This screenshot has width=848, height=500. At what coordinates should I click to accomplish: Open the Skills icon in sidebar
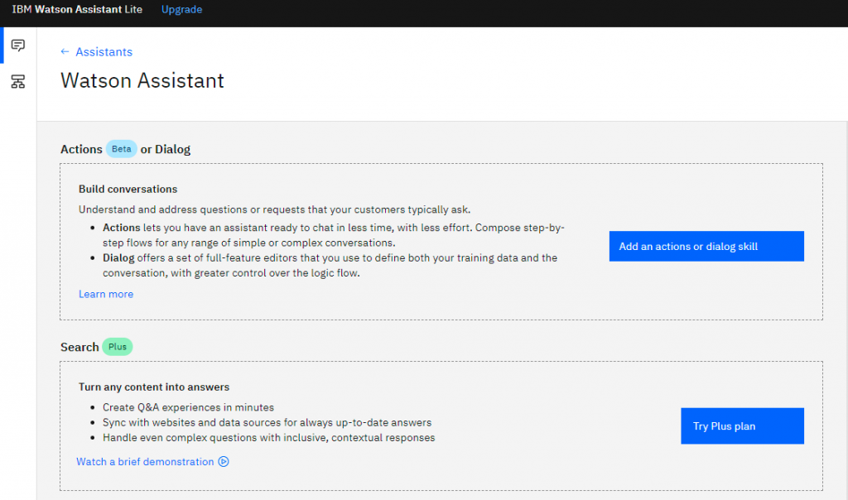pos(18,82)
